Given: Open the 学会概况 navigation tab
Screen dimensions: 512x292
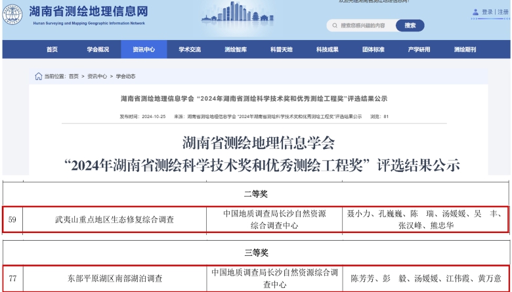Looking at the screenshot, I should coord(98,49).
